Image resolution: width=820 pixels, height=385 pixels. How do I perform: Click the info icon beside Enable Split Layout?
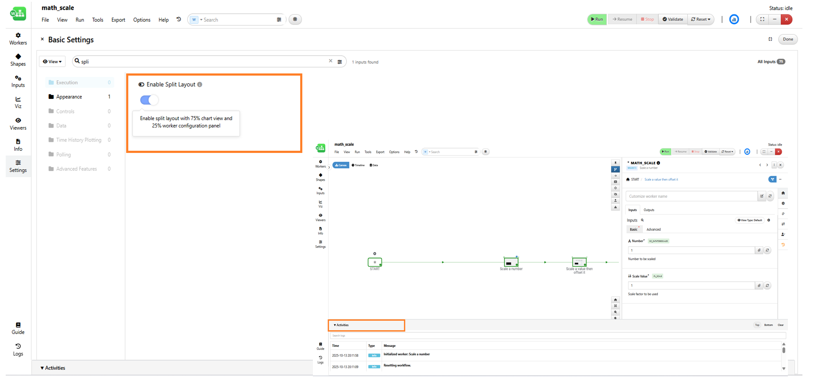(200, 84)
